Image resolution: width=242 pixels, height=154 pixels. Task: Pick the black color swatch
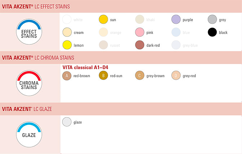212,32
